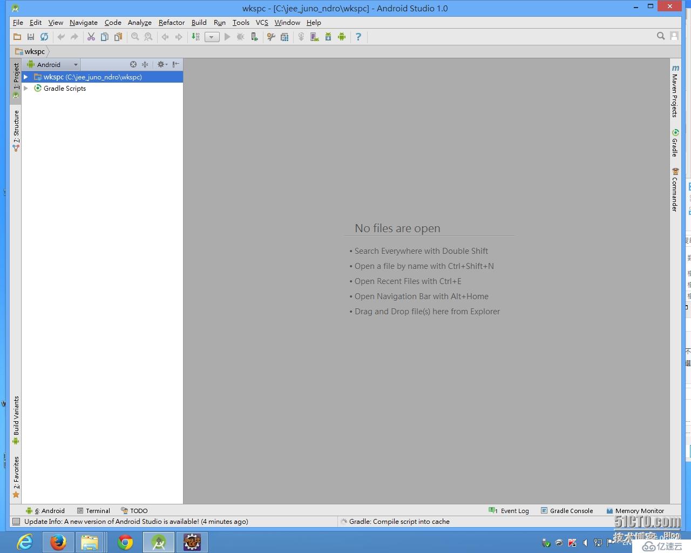Expand the wkspc project tree node
691x553 pixels.
click(x=25, y=77)
